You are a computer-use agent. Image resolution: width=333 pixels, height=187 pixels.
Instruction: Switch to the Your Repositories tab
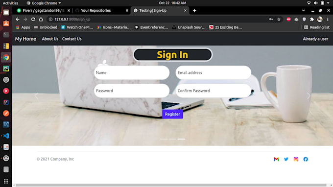96,10
